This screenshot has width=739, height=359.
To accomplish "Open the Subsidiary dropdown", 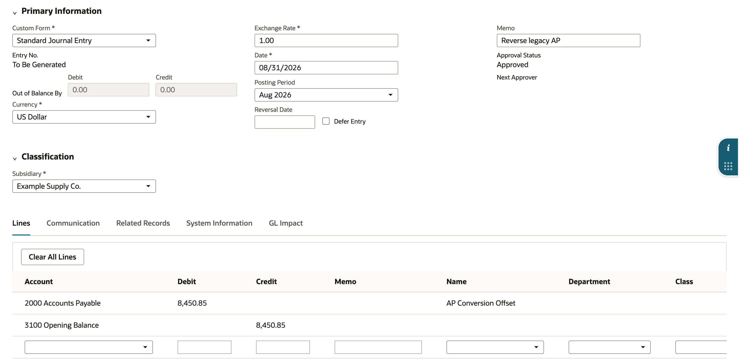I will tap(84, 186).
